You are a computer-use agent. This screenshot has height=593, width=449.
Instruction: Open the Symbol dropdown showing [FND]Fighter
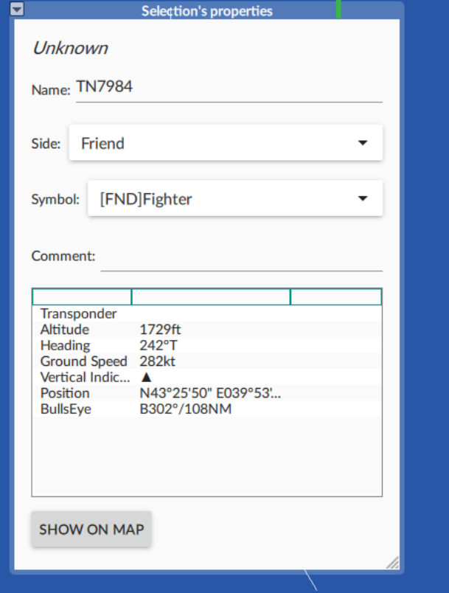[235, 198]
